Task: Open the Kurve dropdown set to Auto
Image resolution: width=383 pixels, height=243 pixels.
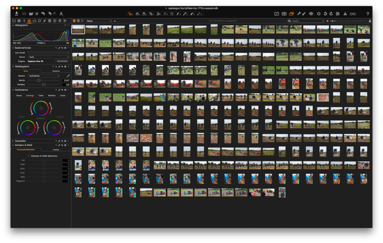Action: click(48, 57)
